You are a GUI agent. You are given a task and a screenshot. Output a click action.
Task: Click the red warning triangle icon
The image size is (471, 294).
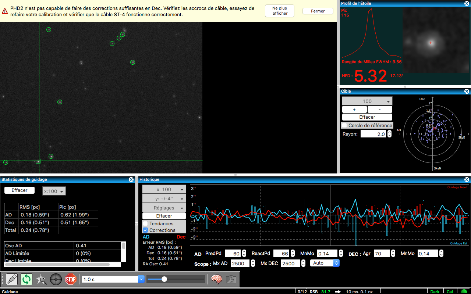coord(5,11)
